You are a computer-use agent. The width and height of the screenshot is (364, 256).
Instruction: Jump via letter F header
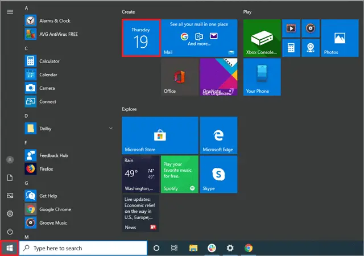(26, 143)
